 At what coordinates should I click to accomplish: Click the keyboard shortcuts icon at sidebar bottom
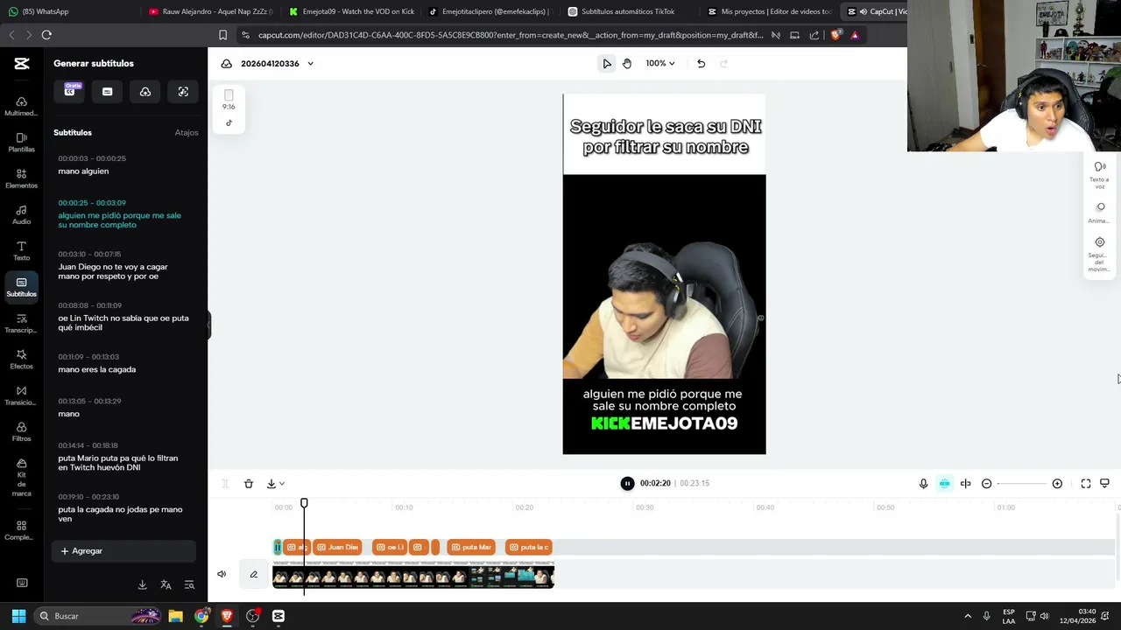pyautogui.click(x=21, y=583)
